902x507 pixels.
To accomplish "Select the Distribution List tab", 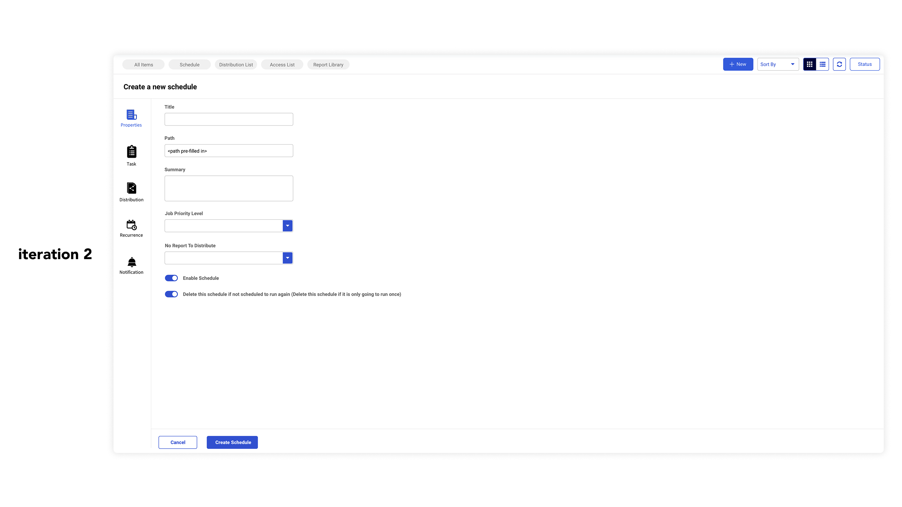I will (236, 65).
